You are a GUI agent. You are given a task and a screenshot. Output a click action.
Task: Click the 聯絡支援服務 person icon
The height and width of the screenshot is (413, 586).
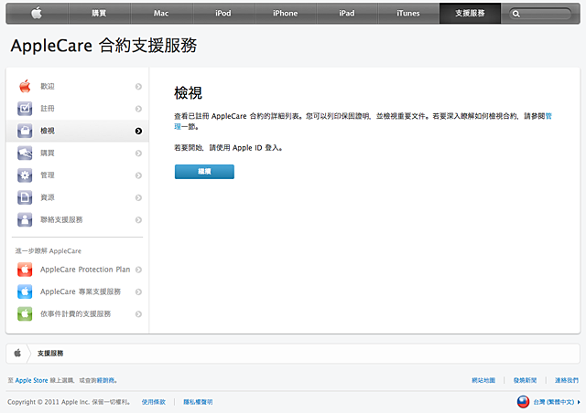pos(25,219)
